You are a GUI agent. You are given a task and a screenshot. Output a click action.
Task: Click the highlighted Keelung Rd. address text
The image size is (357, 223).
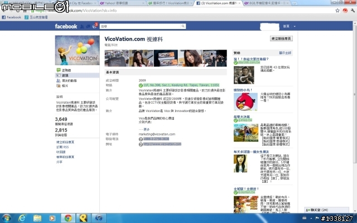[x=181, y=85]
